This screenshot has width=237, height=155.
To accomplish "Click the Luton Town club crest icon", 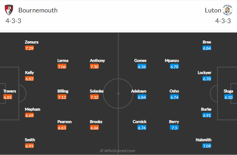I will click(x=227, y=10).
